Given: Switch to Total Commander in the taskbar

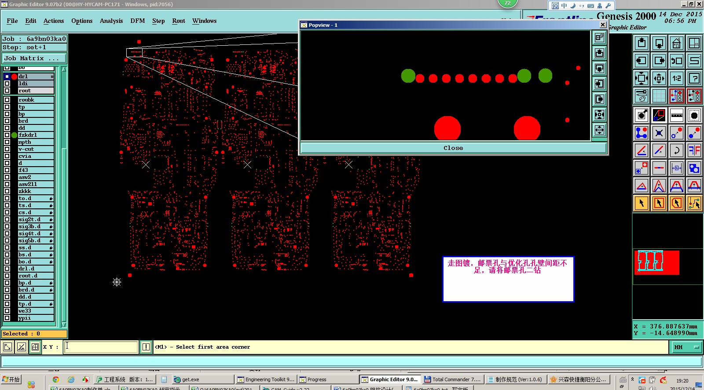Looking at the screenshot, I should (x=453, y=379).
